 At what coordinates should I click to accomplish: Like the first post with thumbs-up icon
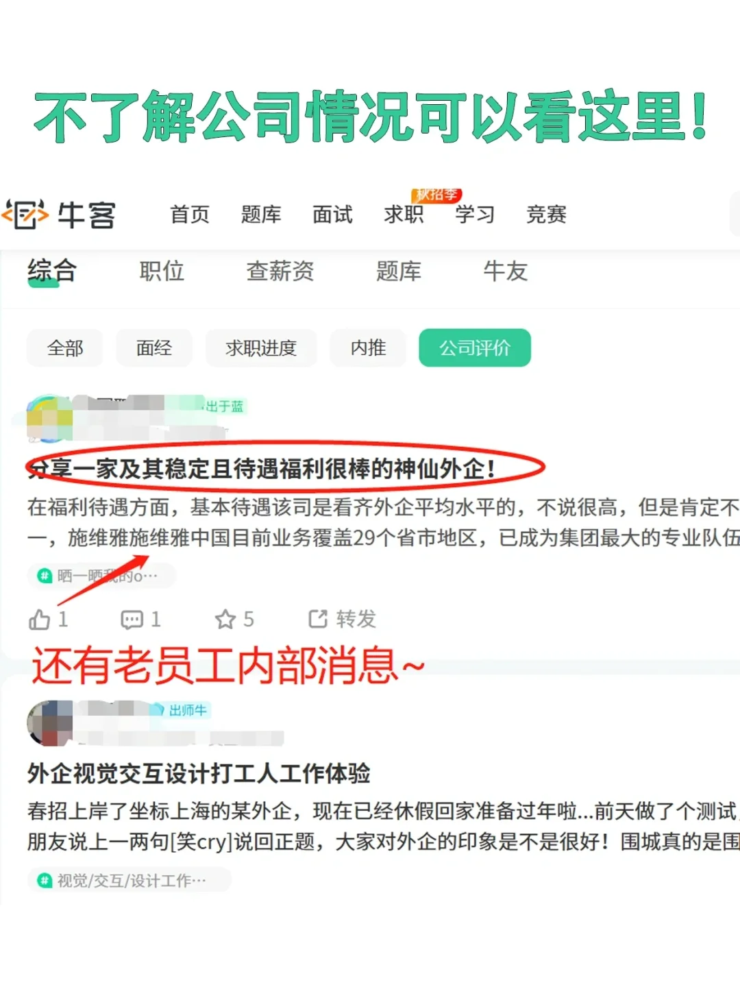coord(40,620)
